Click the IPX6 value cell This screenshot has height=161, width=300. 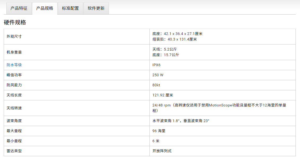pos(156,65)
